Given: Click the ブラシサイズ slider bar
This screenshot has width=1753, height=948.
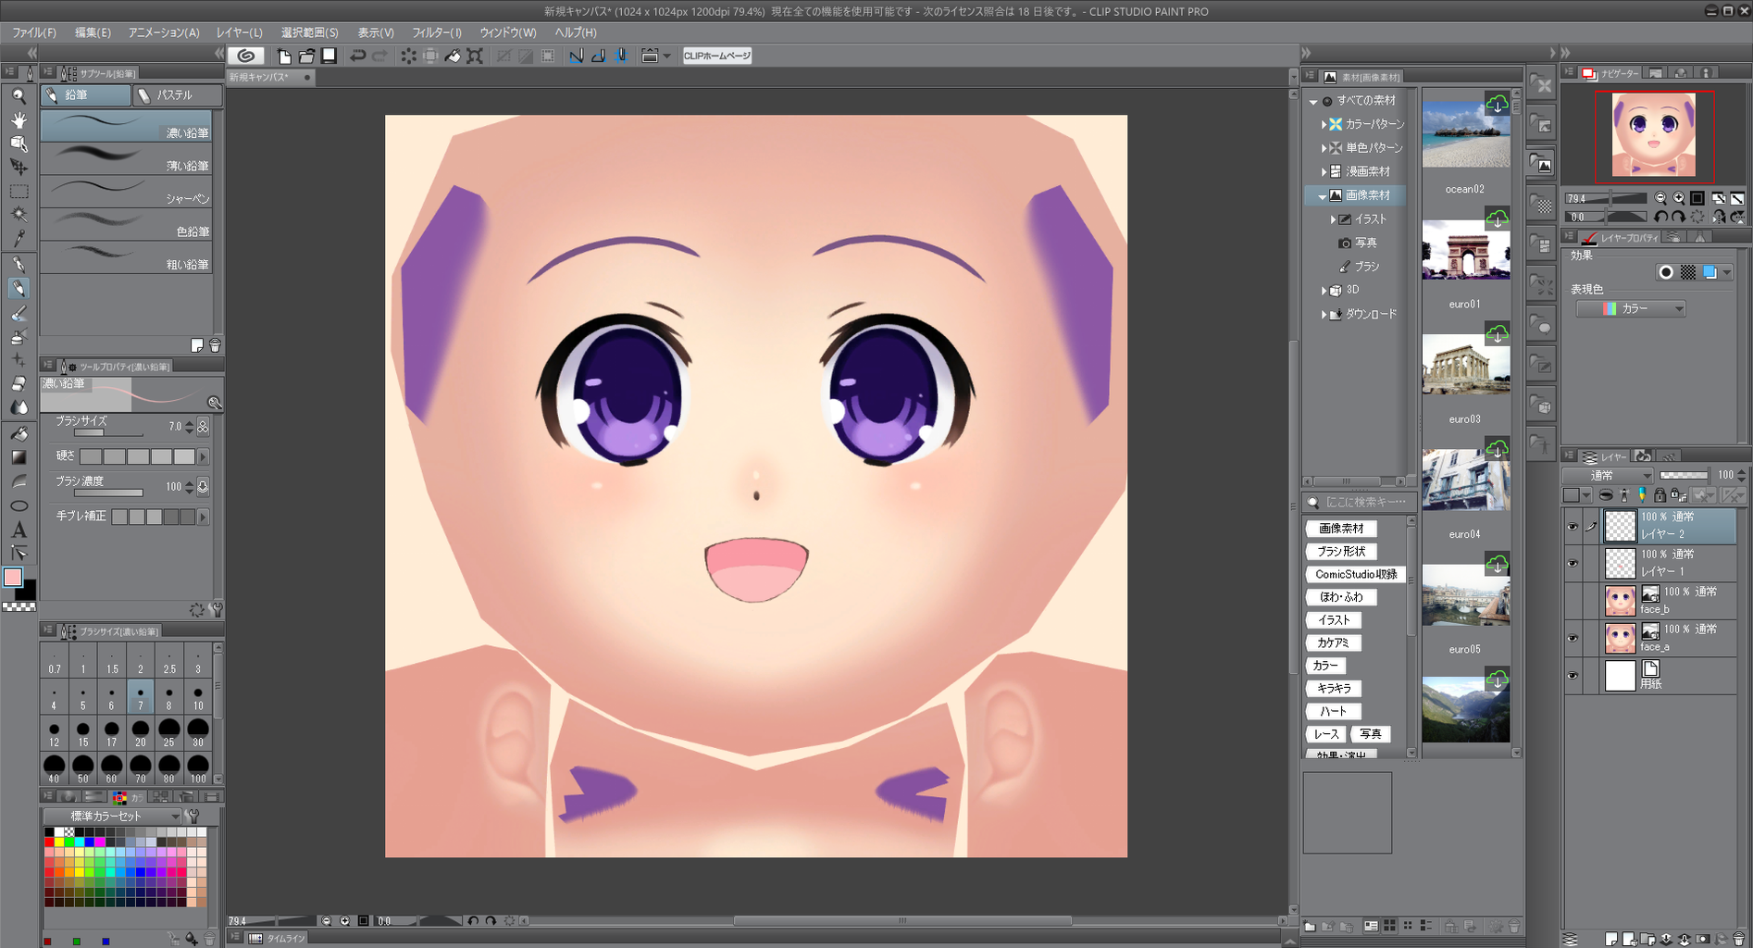Looking at the screenshot, I should [108, 432].
